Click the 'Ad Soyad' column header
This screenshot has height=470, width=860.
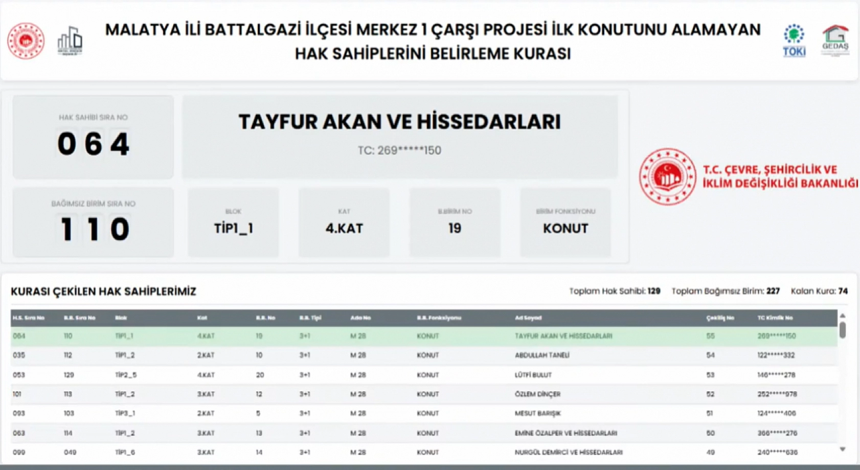click(x=528, y=318)
